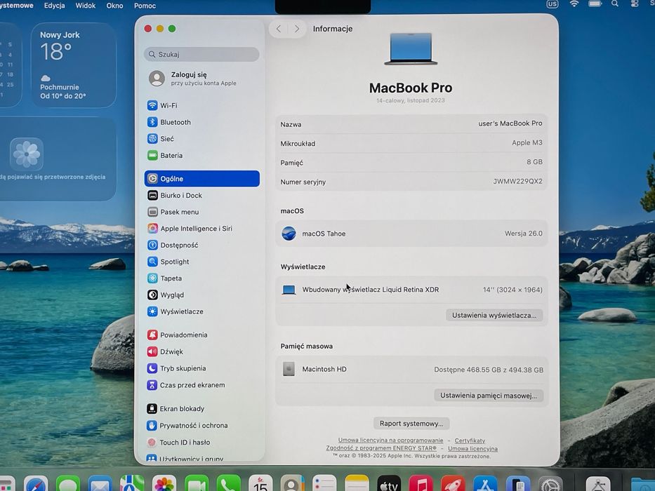Open Safari from the Dock
This screenshot has width=655, height=491.
coord(36,484)
